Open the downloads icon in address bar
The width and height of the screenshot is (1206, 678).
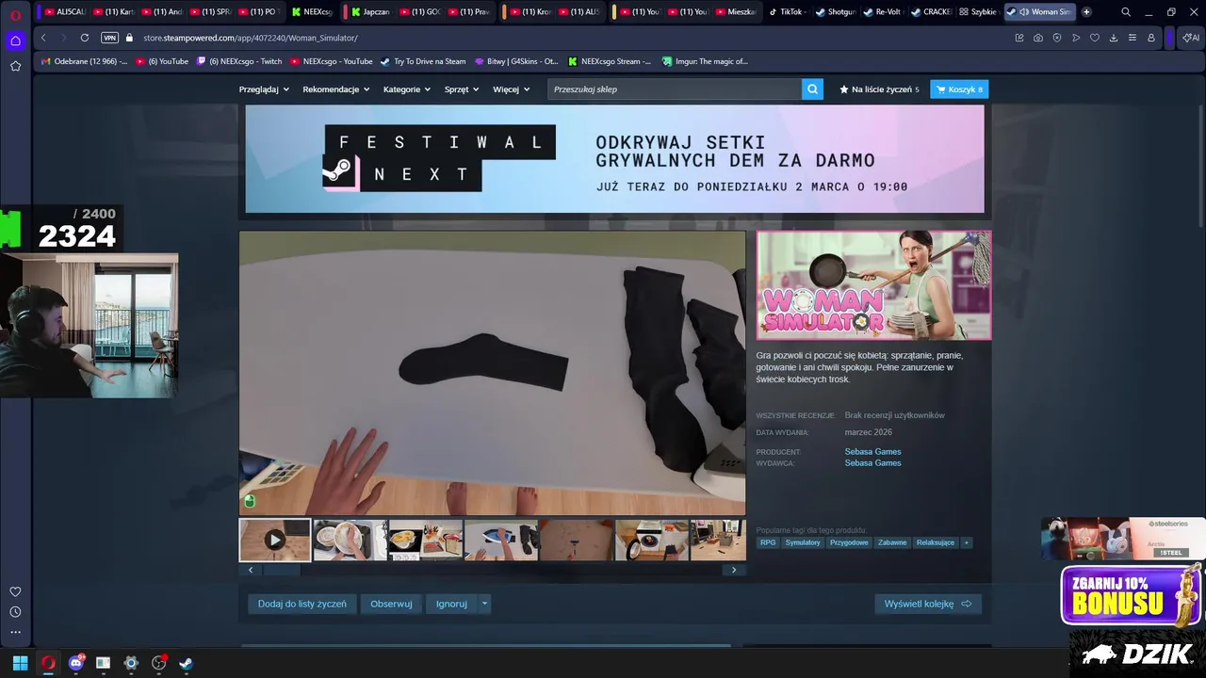coord(1113,38)
